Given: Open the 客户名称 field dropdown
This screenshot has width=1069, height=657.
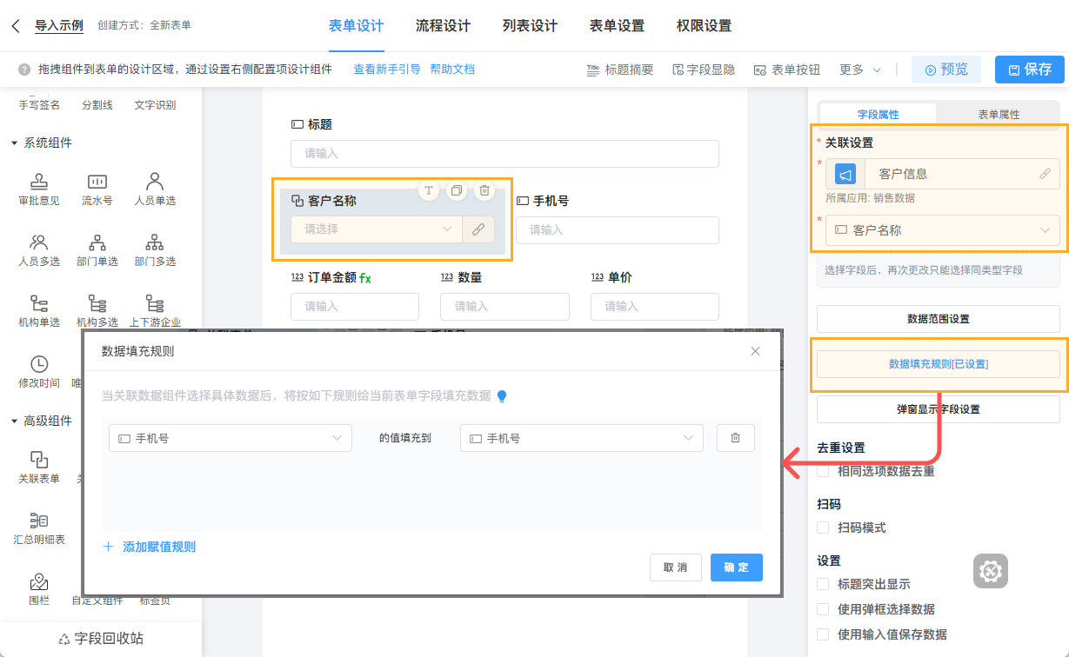Looking at the screenshot, I should pyautogui.click(x=942, y=230).
